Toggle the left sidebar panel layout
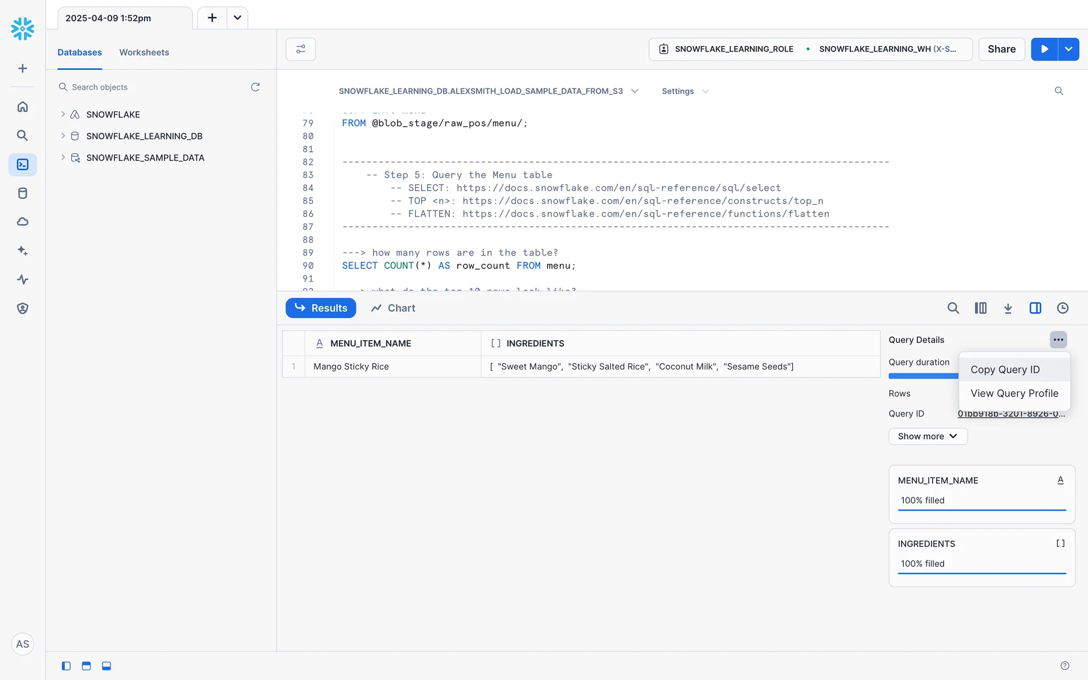The image size is (1088, 680). [x=66, y=666]
